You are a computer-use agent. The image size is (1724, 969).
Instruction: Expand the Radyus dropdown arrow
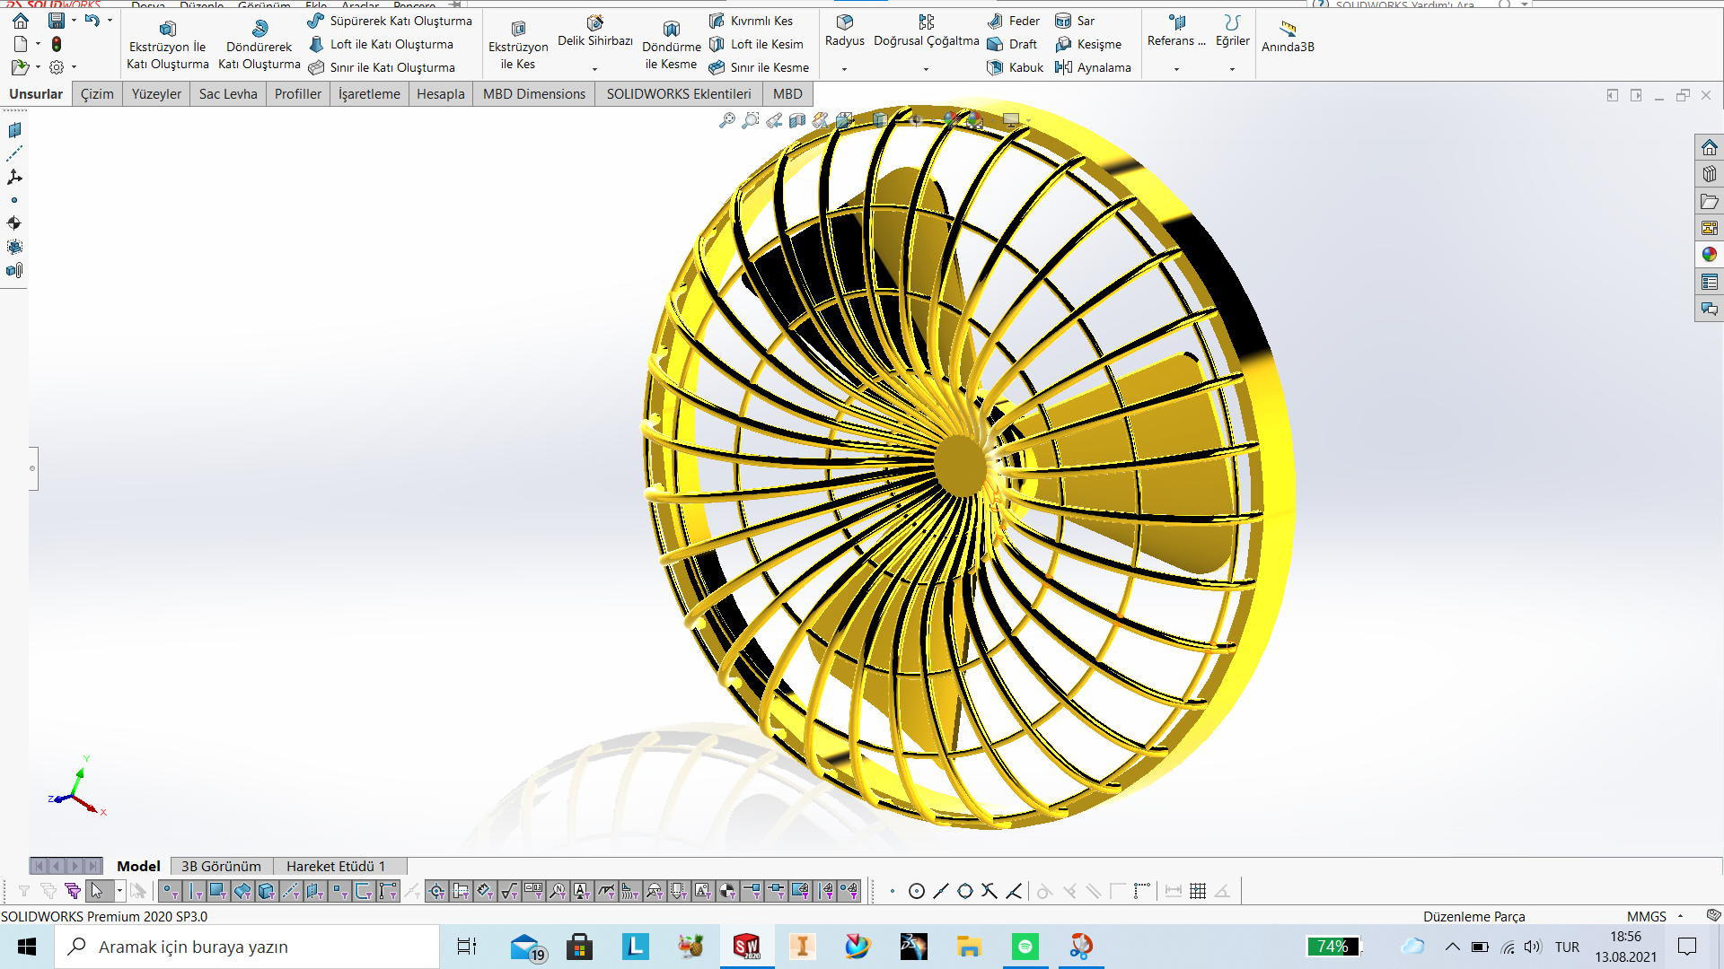click(844, 69)
